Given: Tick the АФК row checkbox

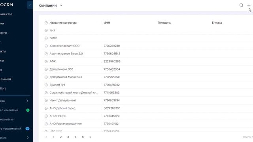Looking at the screenshot, I should coord(46,62).
